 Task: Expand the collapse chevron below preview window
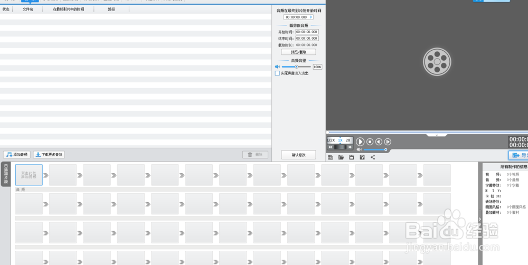point(437,135)
